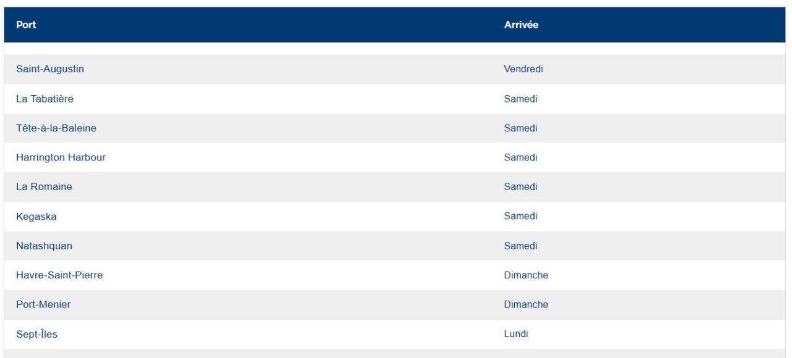Select the Samedi arrival for Natashquan

click(x=521, y=246)
